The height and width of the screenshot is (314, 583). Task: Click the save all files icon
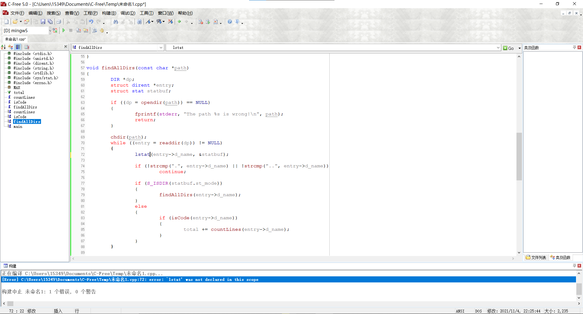click(50, 22)
